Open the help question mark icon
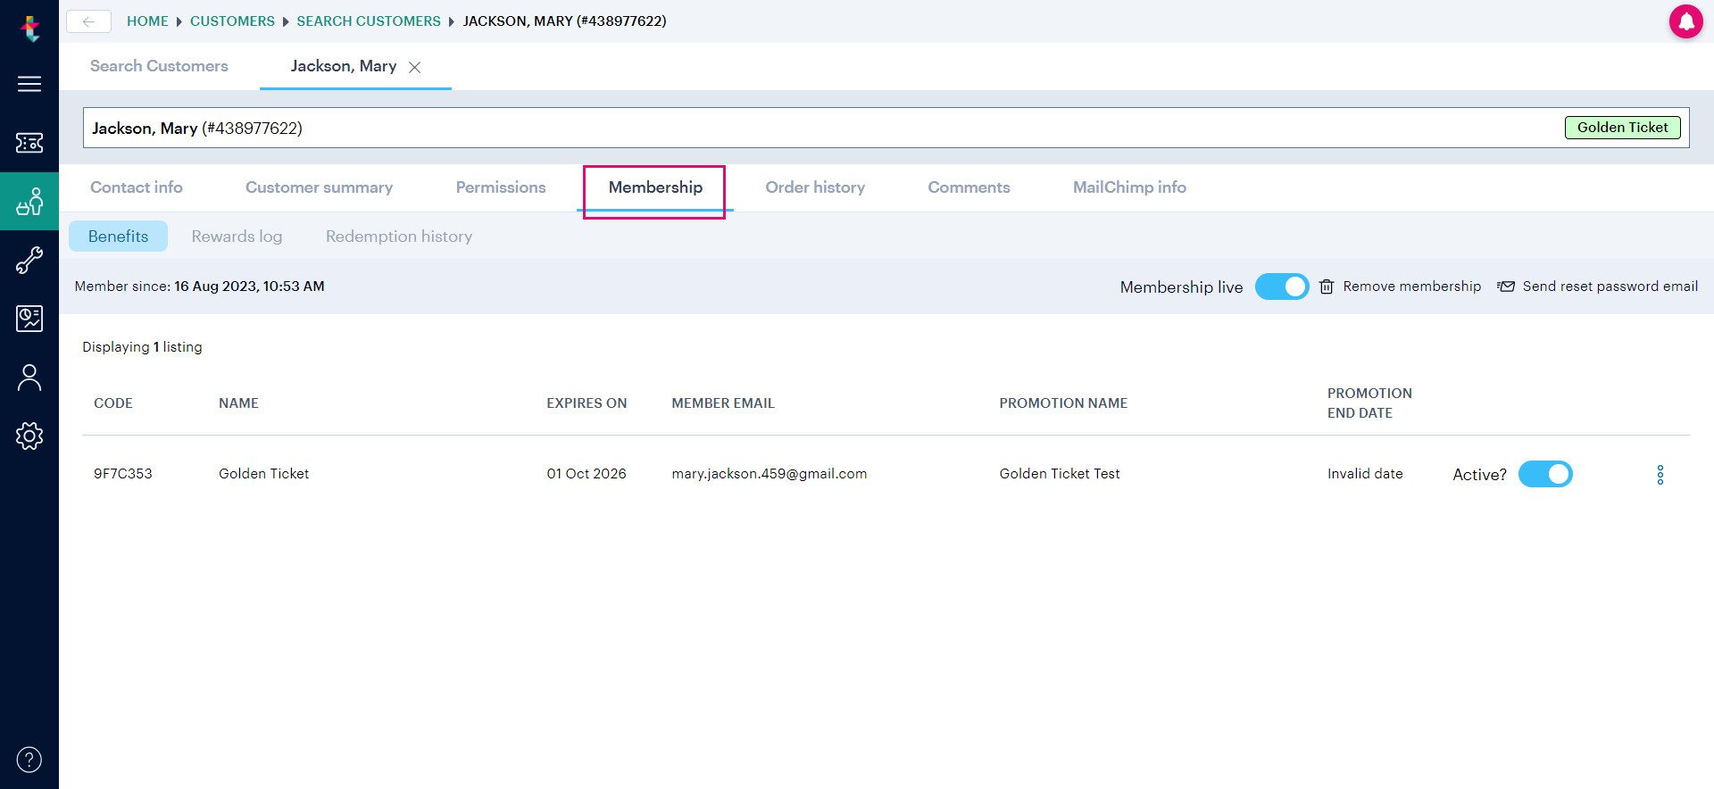The width and height of the screenshot is (1714, 789). [29, 760]
